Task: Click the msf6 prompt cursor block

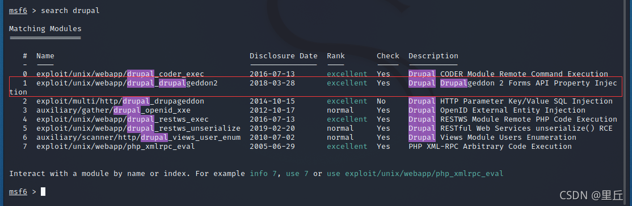Action: point(43,191)
